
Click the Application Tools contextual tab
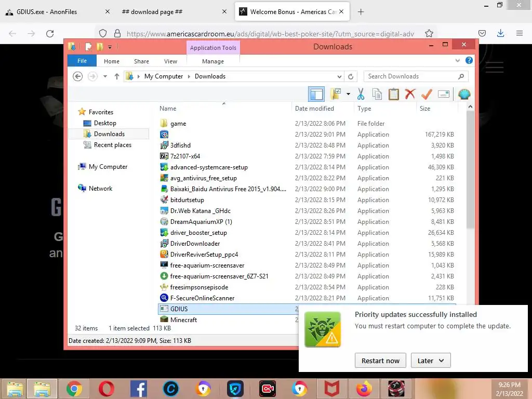tap(213, 47)
